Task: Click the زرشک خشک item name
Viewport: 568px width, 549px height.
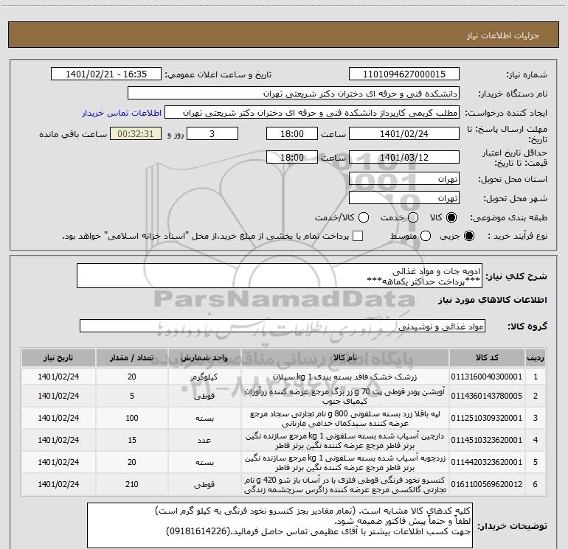Action: click(x=345, y=377)
